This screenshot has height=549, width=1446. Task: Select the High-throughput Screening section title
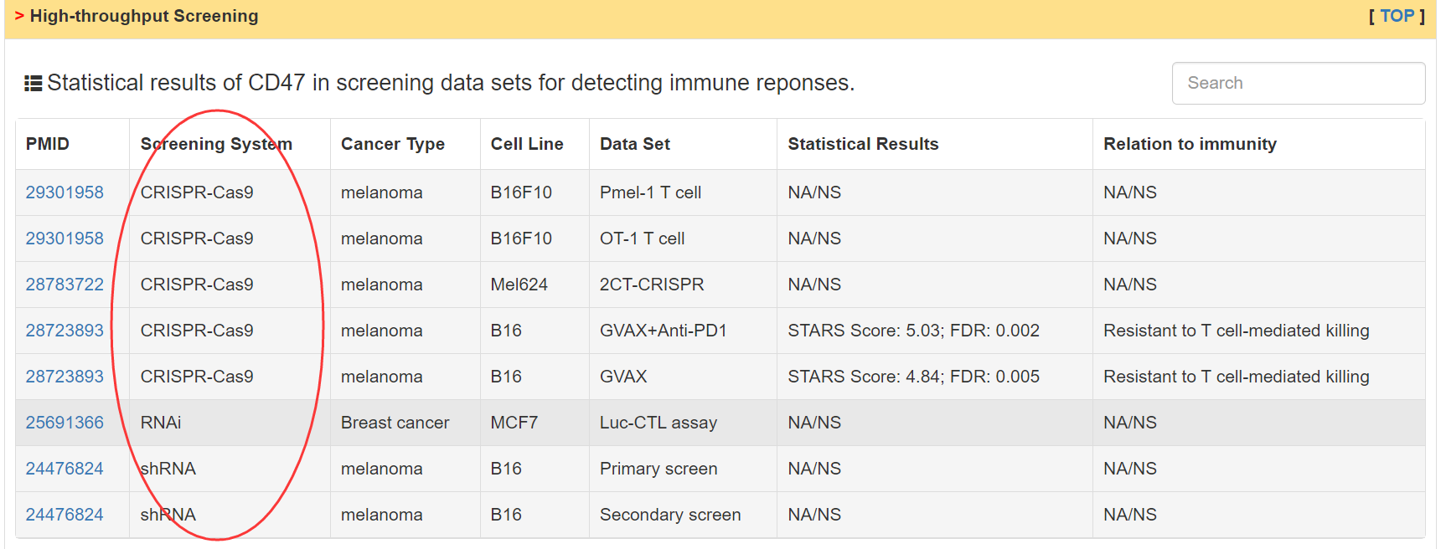tap(144, 16)
